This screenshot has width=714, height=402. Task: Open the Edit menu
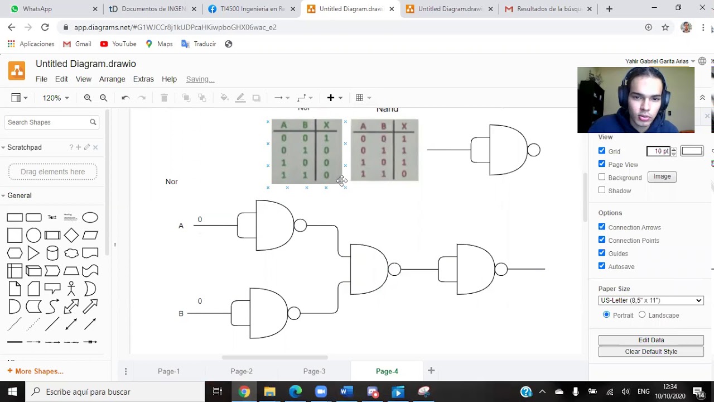pyautogui.click(x=61, y=79)
